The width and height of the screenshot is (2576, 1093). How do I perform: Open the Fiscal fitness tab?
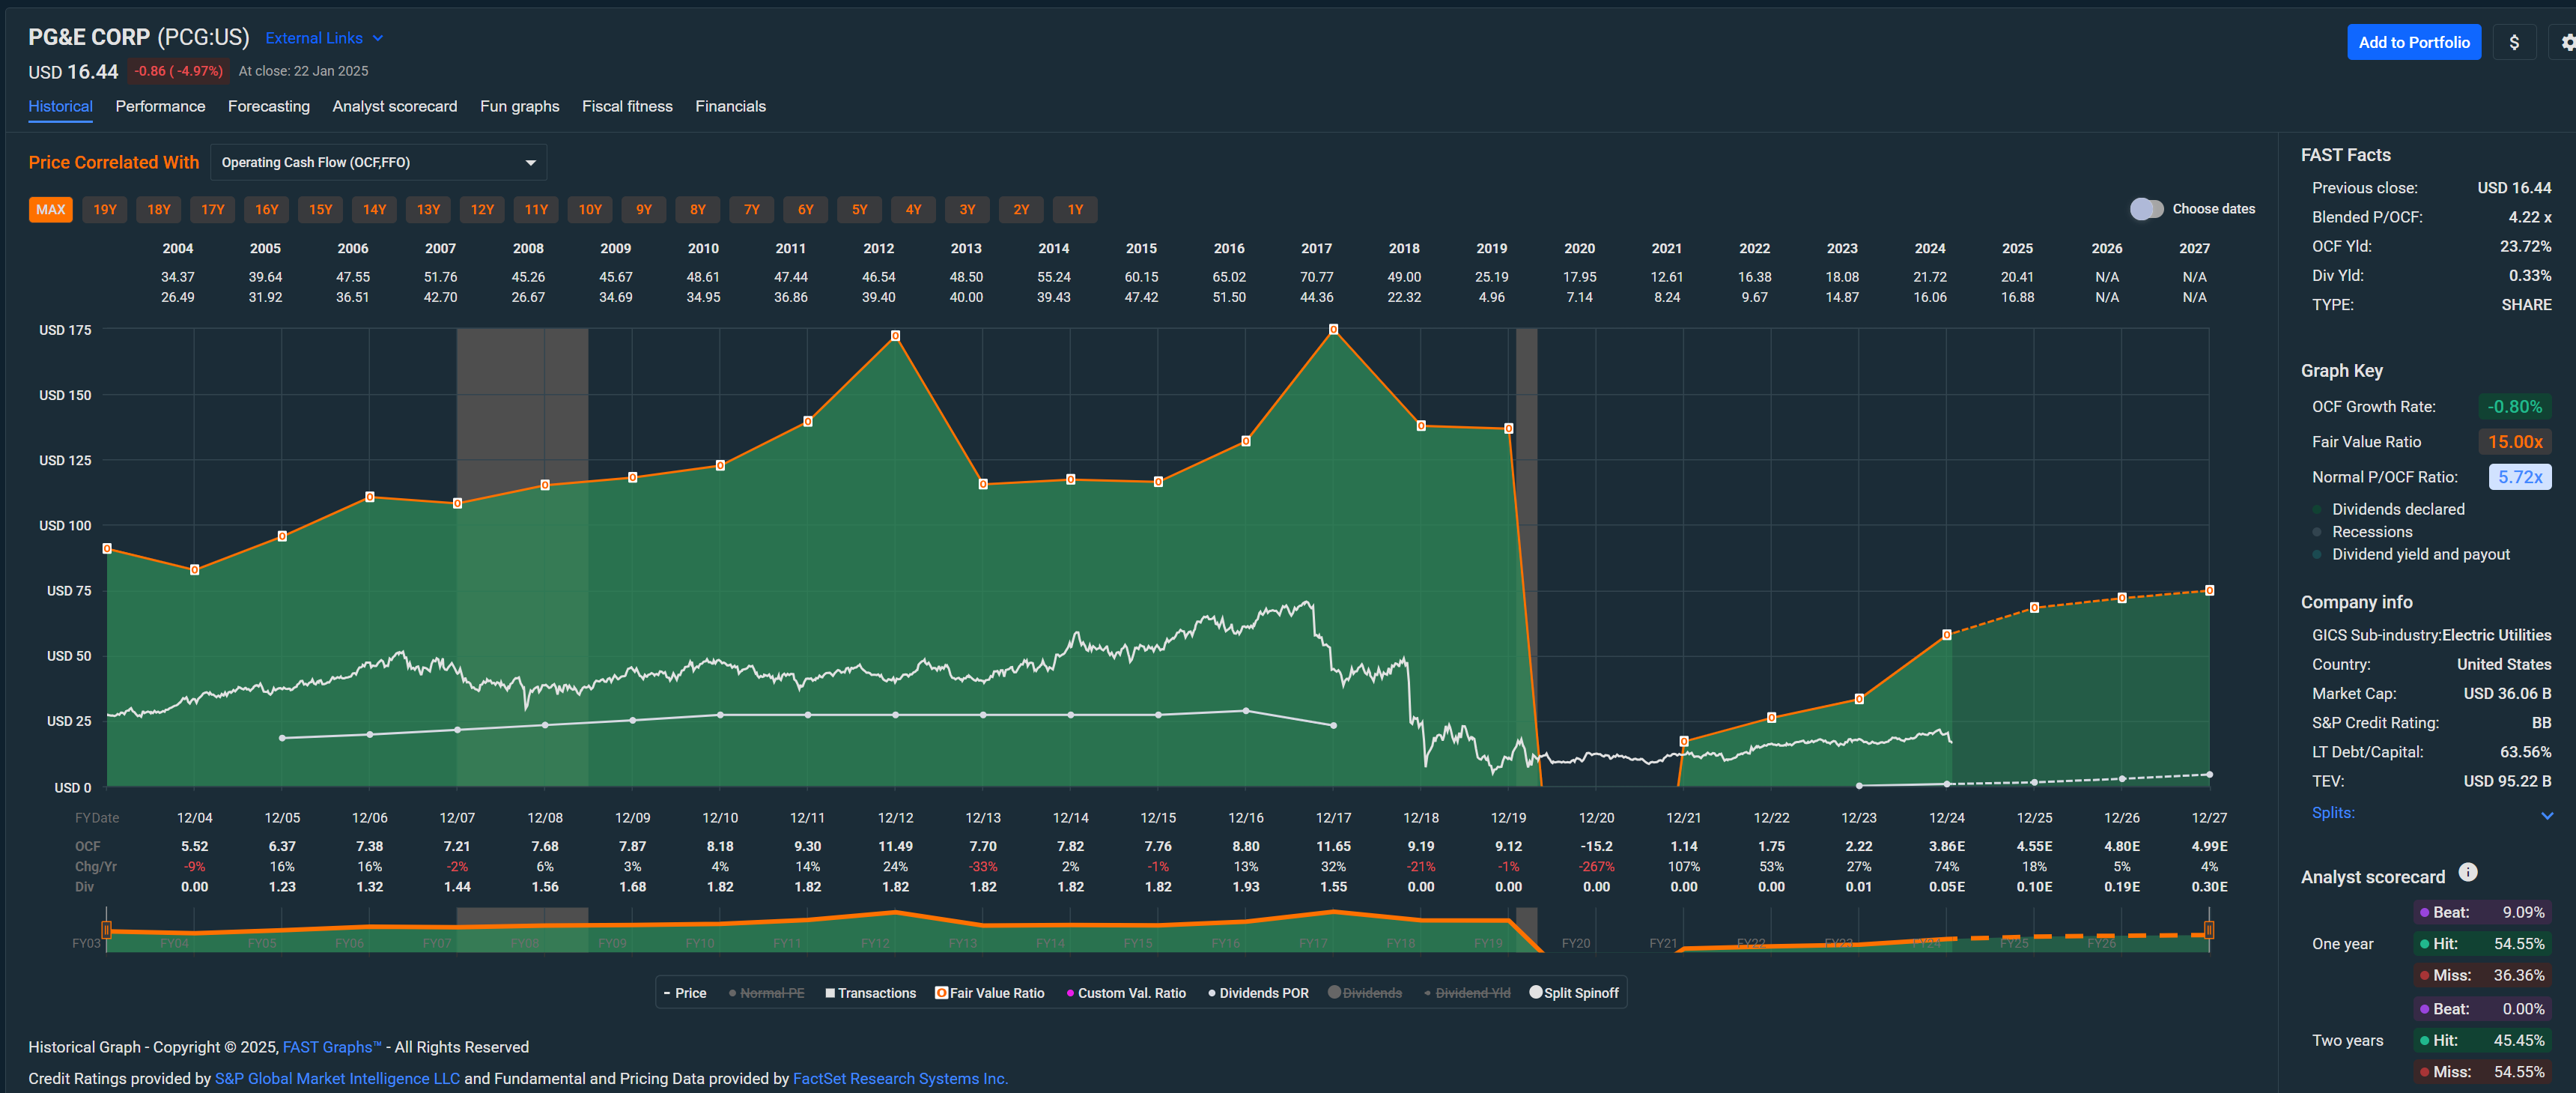tap(627, 106)
